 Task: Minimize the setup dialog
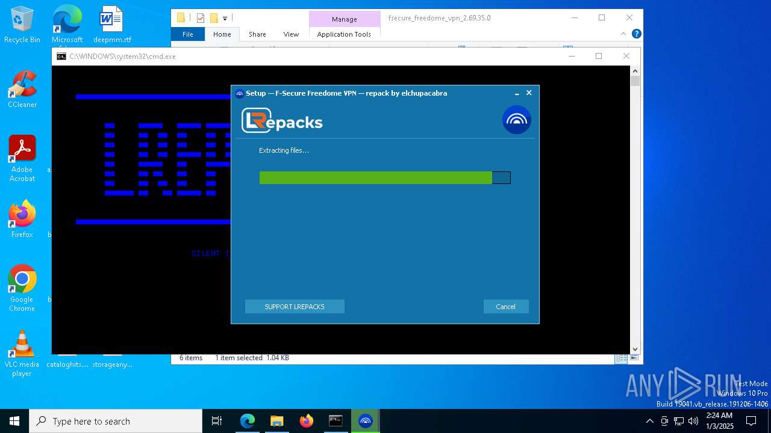pyautogui.click(x=517, y=93)
